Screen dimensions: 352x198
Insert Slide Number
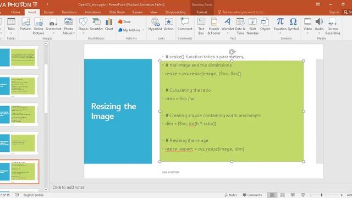252,26
